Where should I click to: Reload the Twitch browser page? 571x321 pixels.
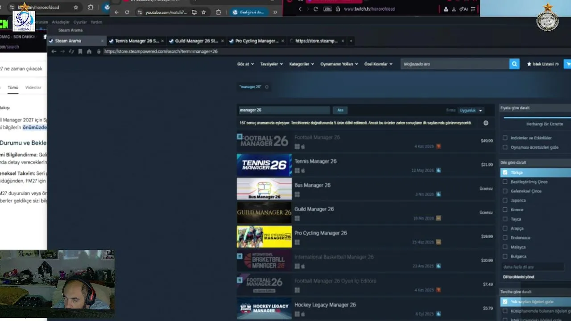(x=316, y=9)
